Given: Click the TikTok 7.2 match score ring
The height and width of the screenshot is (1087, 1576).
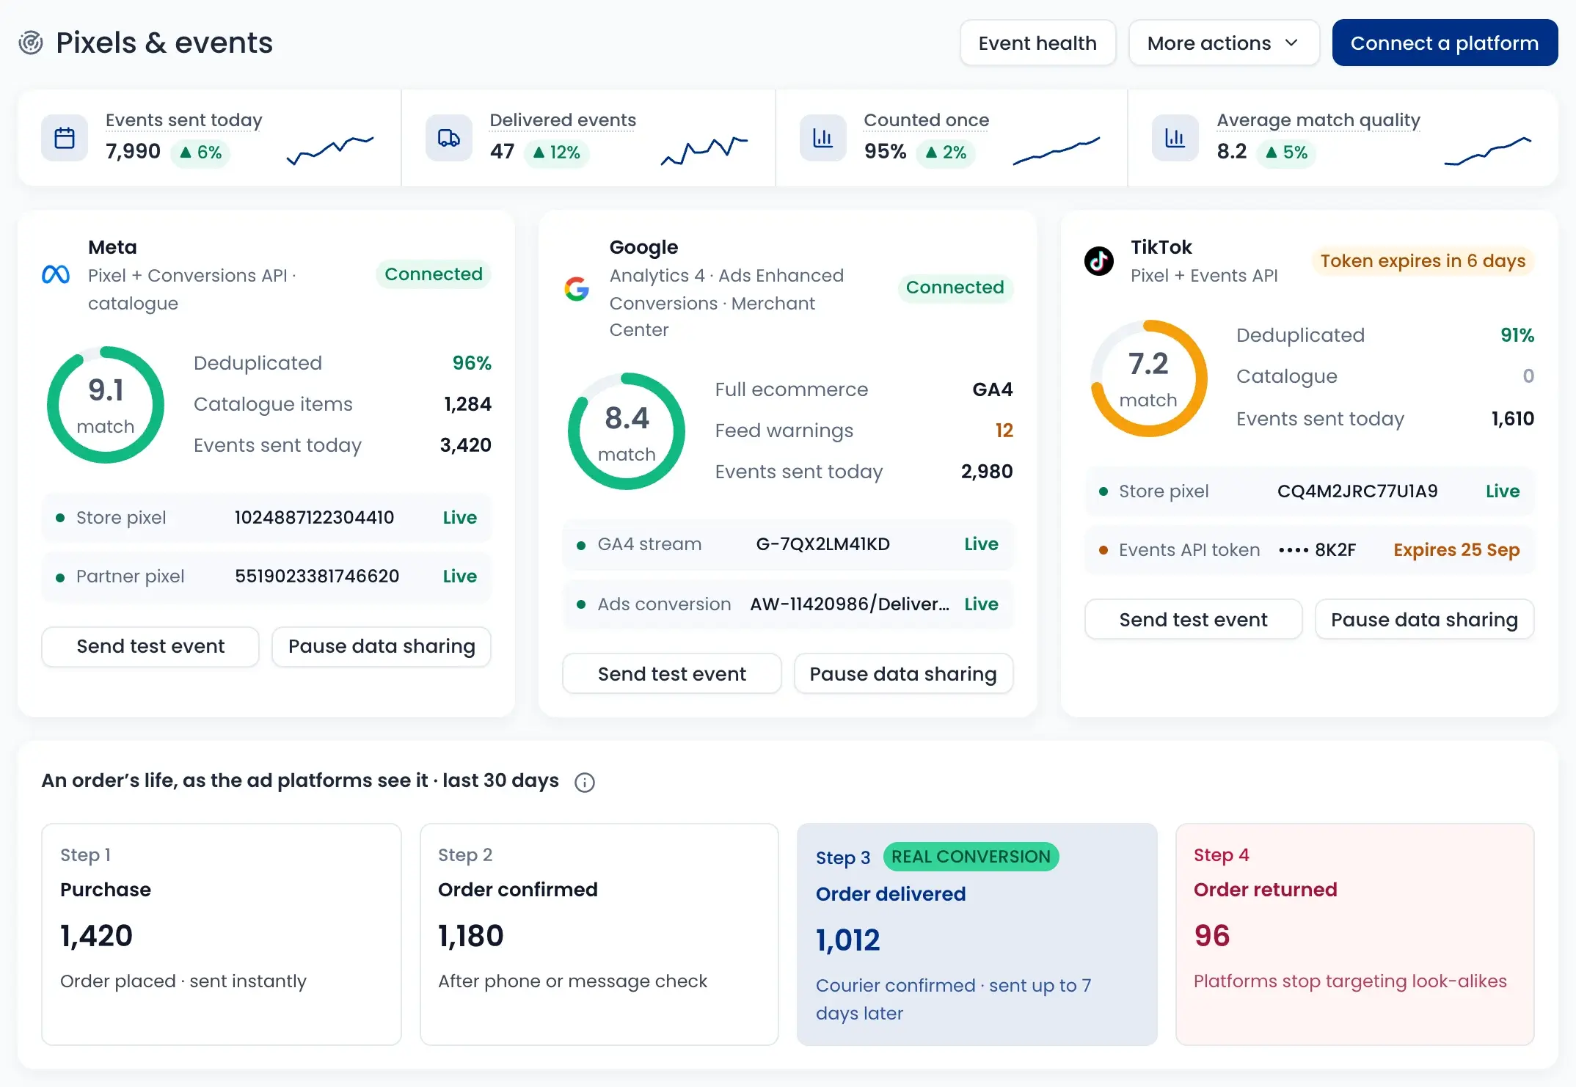Looking at the screenshot, I should pos(1148,378).
